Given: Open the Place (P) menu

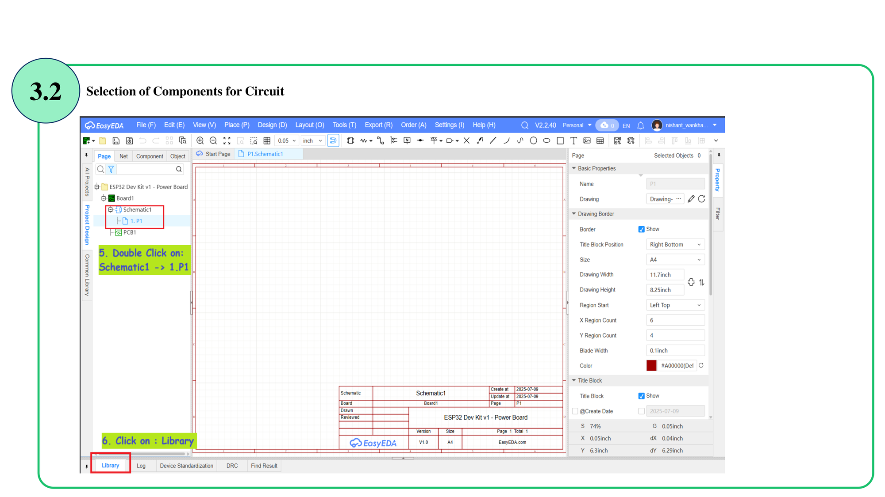Looking at the screenshot, I should pos(237,125).
